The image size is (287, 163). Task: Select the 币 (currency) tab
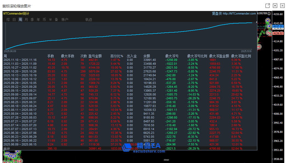pyautogui.click(x=44, y=19)
